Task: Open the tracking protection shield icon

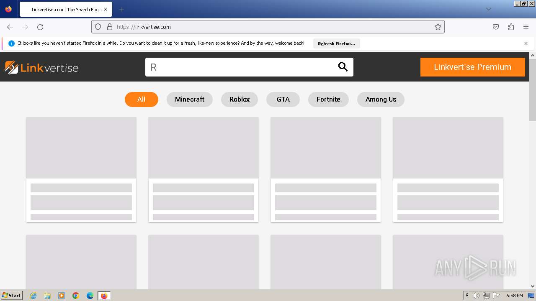Action: pyautogui.click(x=98, y=27)
